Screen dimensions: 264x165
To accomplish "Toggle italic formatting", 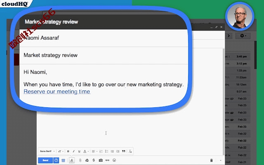I will point(73,151).
